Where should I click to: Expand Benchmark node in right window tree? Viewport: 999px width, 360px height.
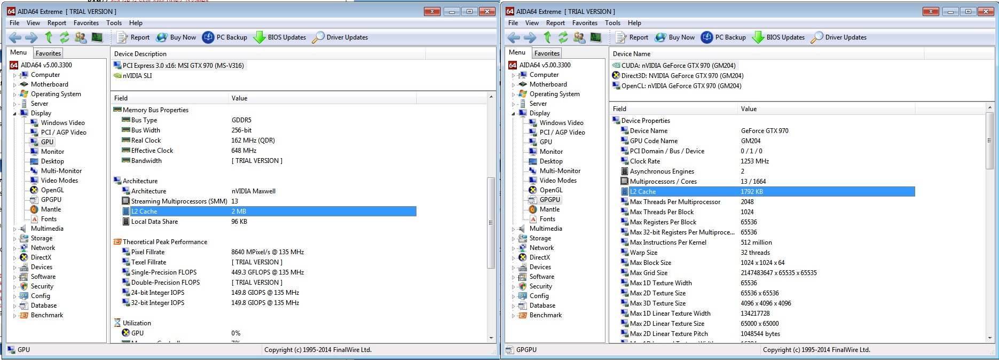[513, 316]
